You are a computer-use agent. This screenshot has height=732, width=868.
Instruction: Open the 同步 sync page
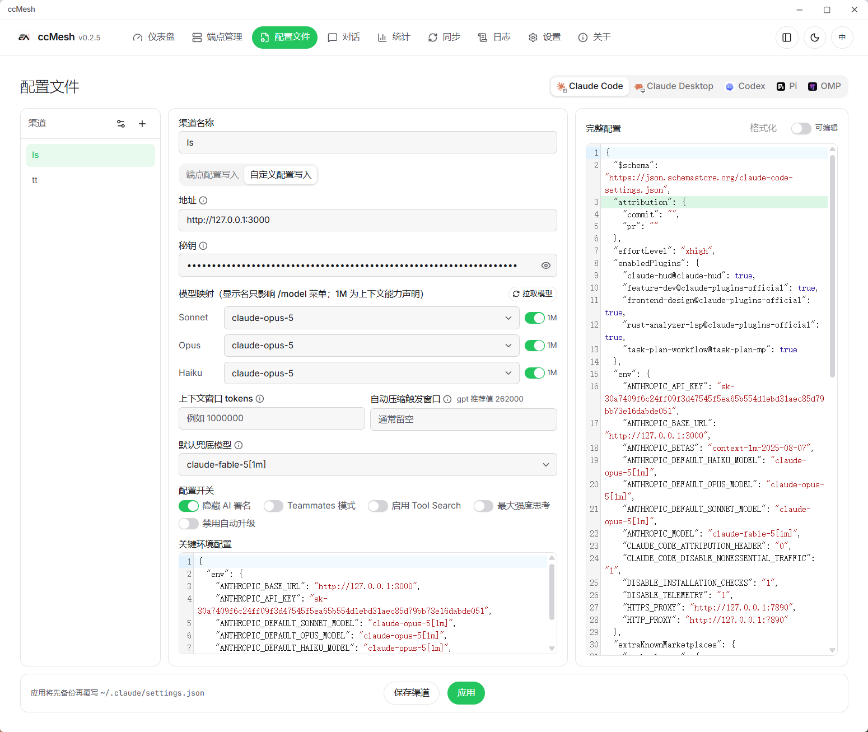444,38
